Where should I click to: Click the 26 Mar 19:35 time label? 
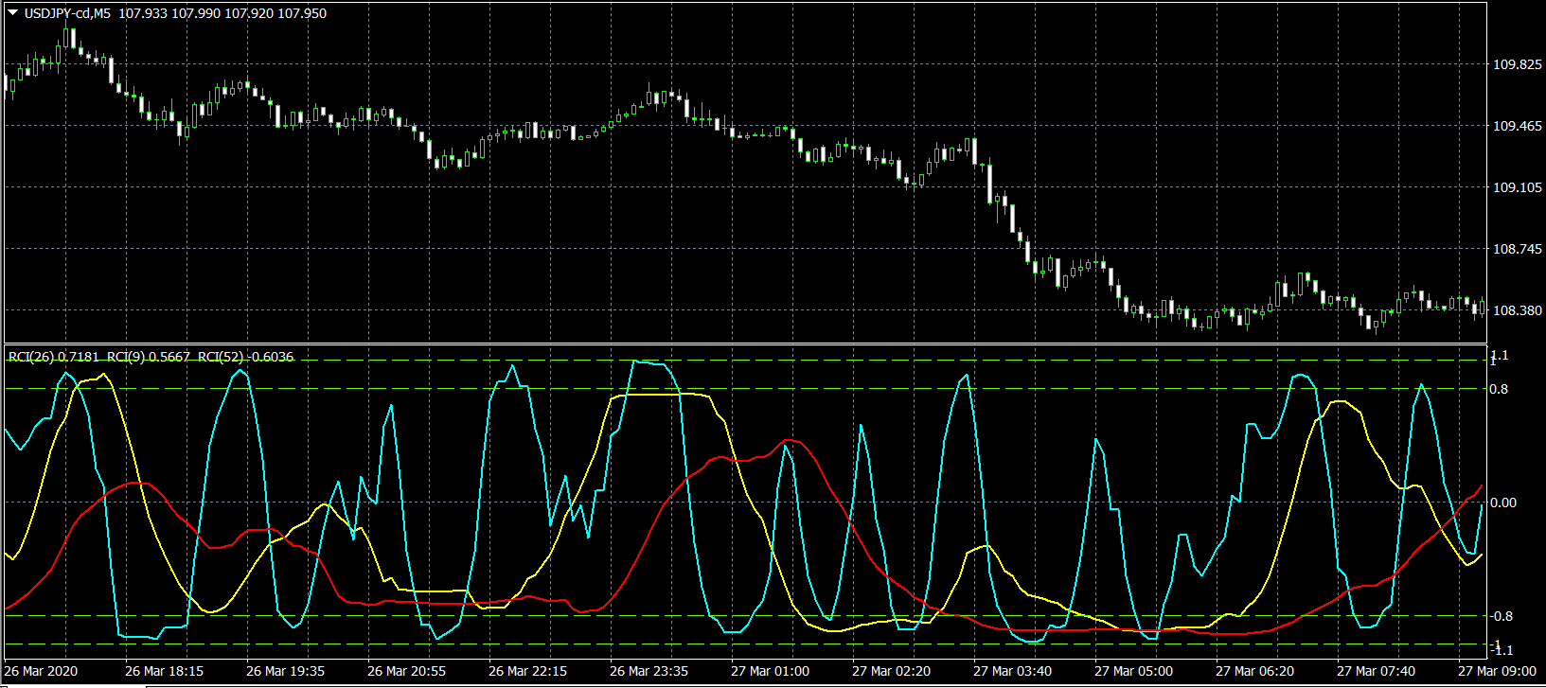coord(286,671)
